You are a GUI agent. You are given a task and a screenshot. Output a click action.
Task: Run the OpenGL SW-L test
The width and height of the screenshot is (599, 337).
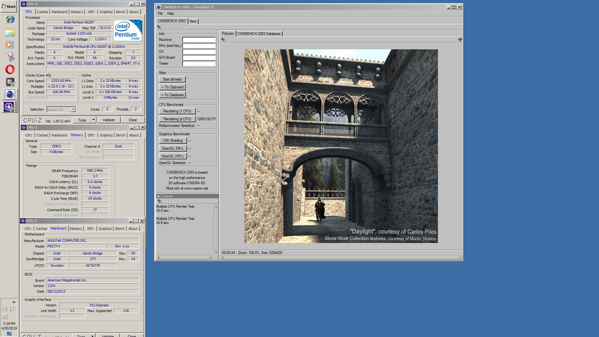coord(173,148)
